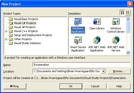The height and width of the screenshot is (93, 134).
Task: Select Visual C++ Projects label
Action: click(x=26, y=31)
